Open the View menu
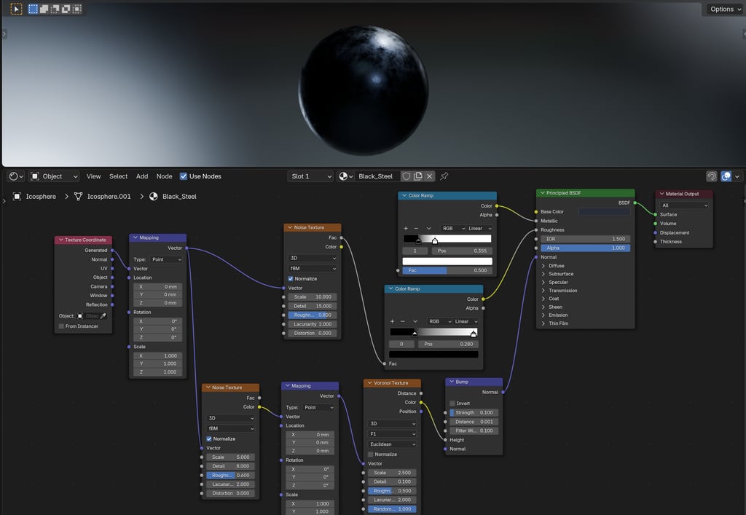The image size is (746, 515). 94,176
